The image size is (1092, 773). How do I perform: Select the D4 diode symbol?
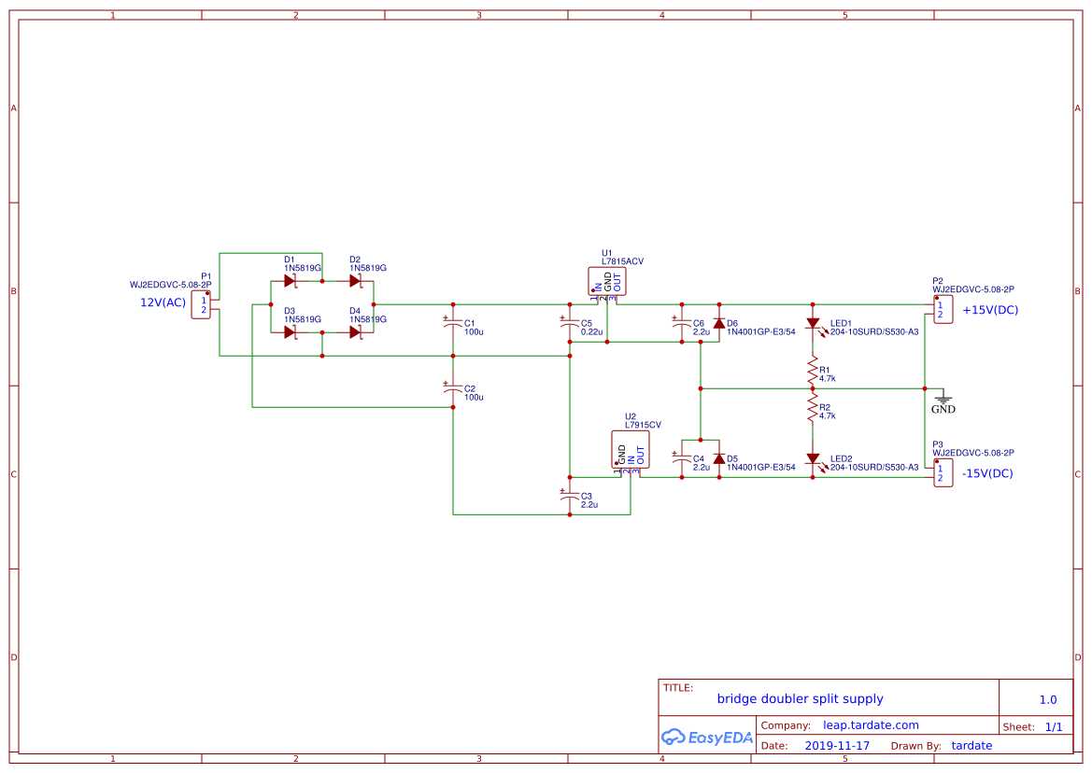tap(356, 332)
